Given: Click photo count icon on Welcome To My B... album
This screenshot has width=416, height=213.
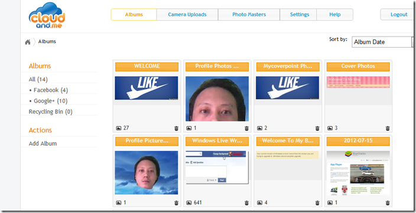Looking at the screenshot, I should [259, 203].
